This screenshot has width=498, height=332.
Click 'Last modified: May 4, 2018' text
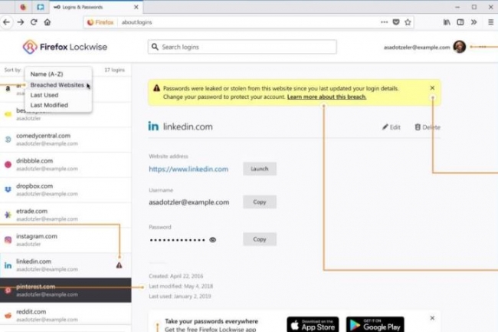point(181,286)
